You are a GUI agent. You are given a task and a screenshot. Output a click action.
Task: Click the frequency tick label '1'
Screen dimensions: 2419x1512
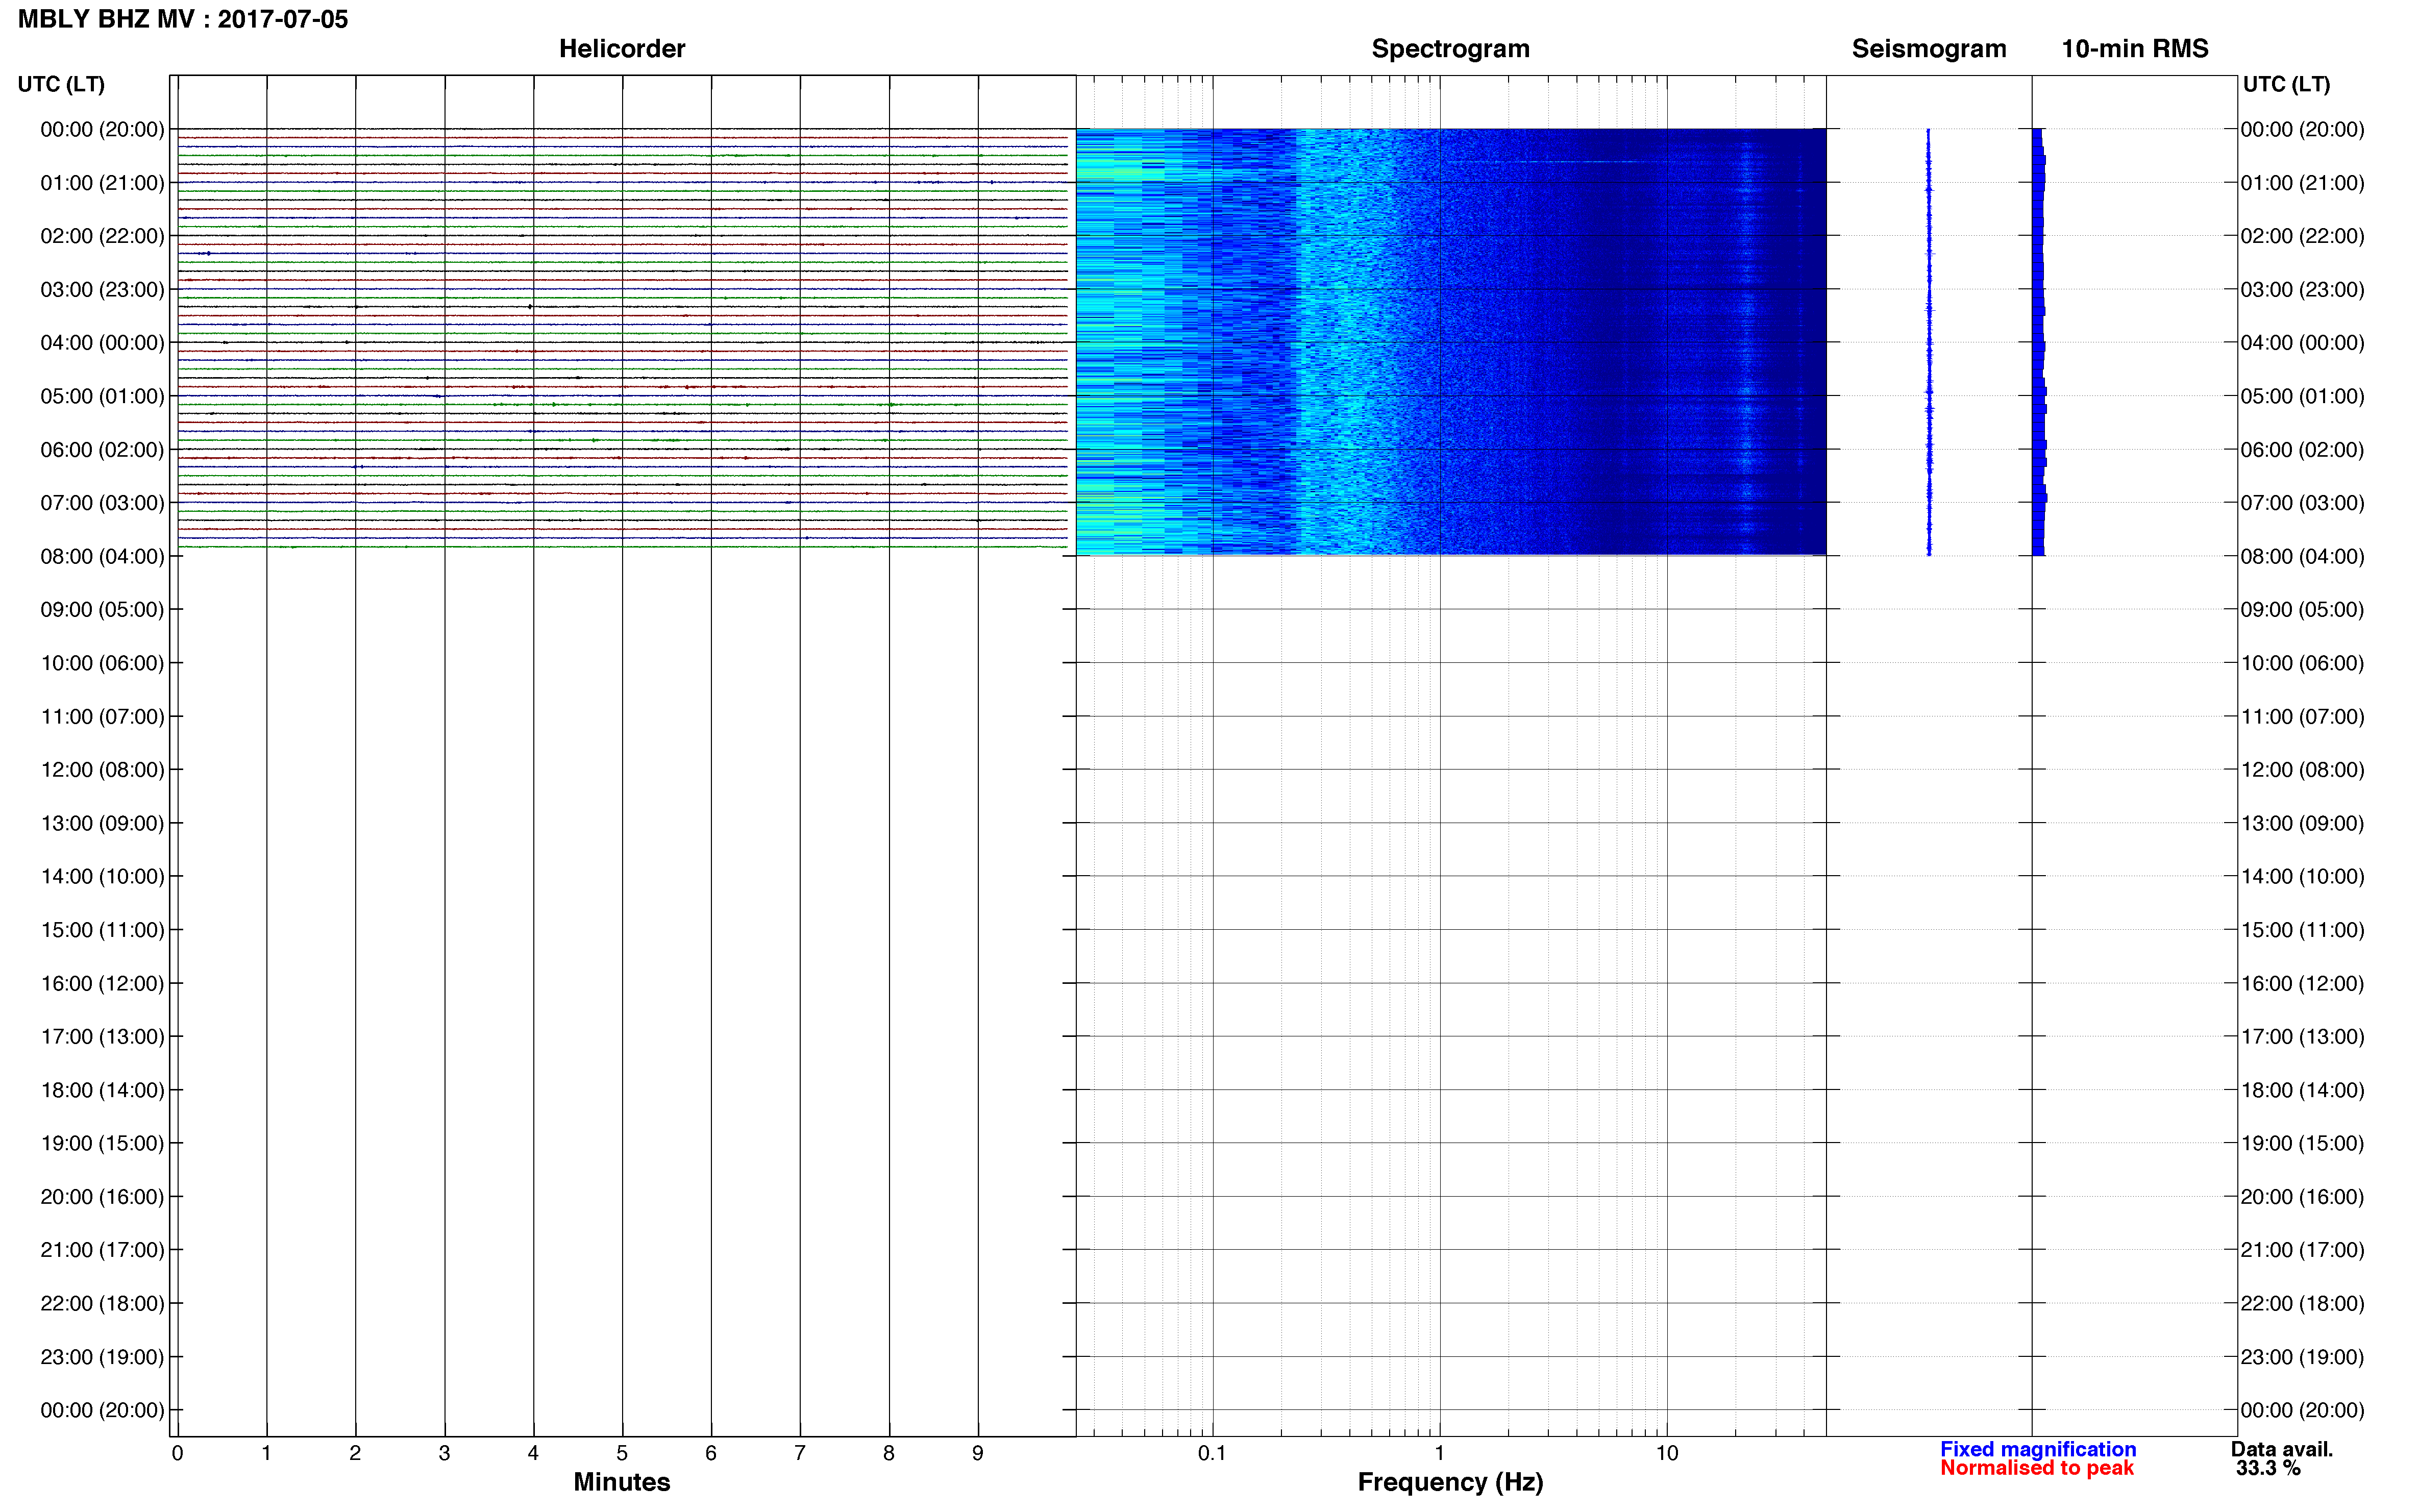point(1439,1453)
